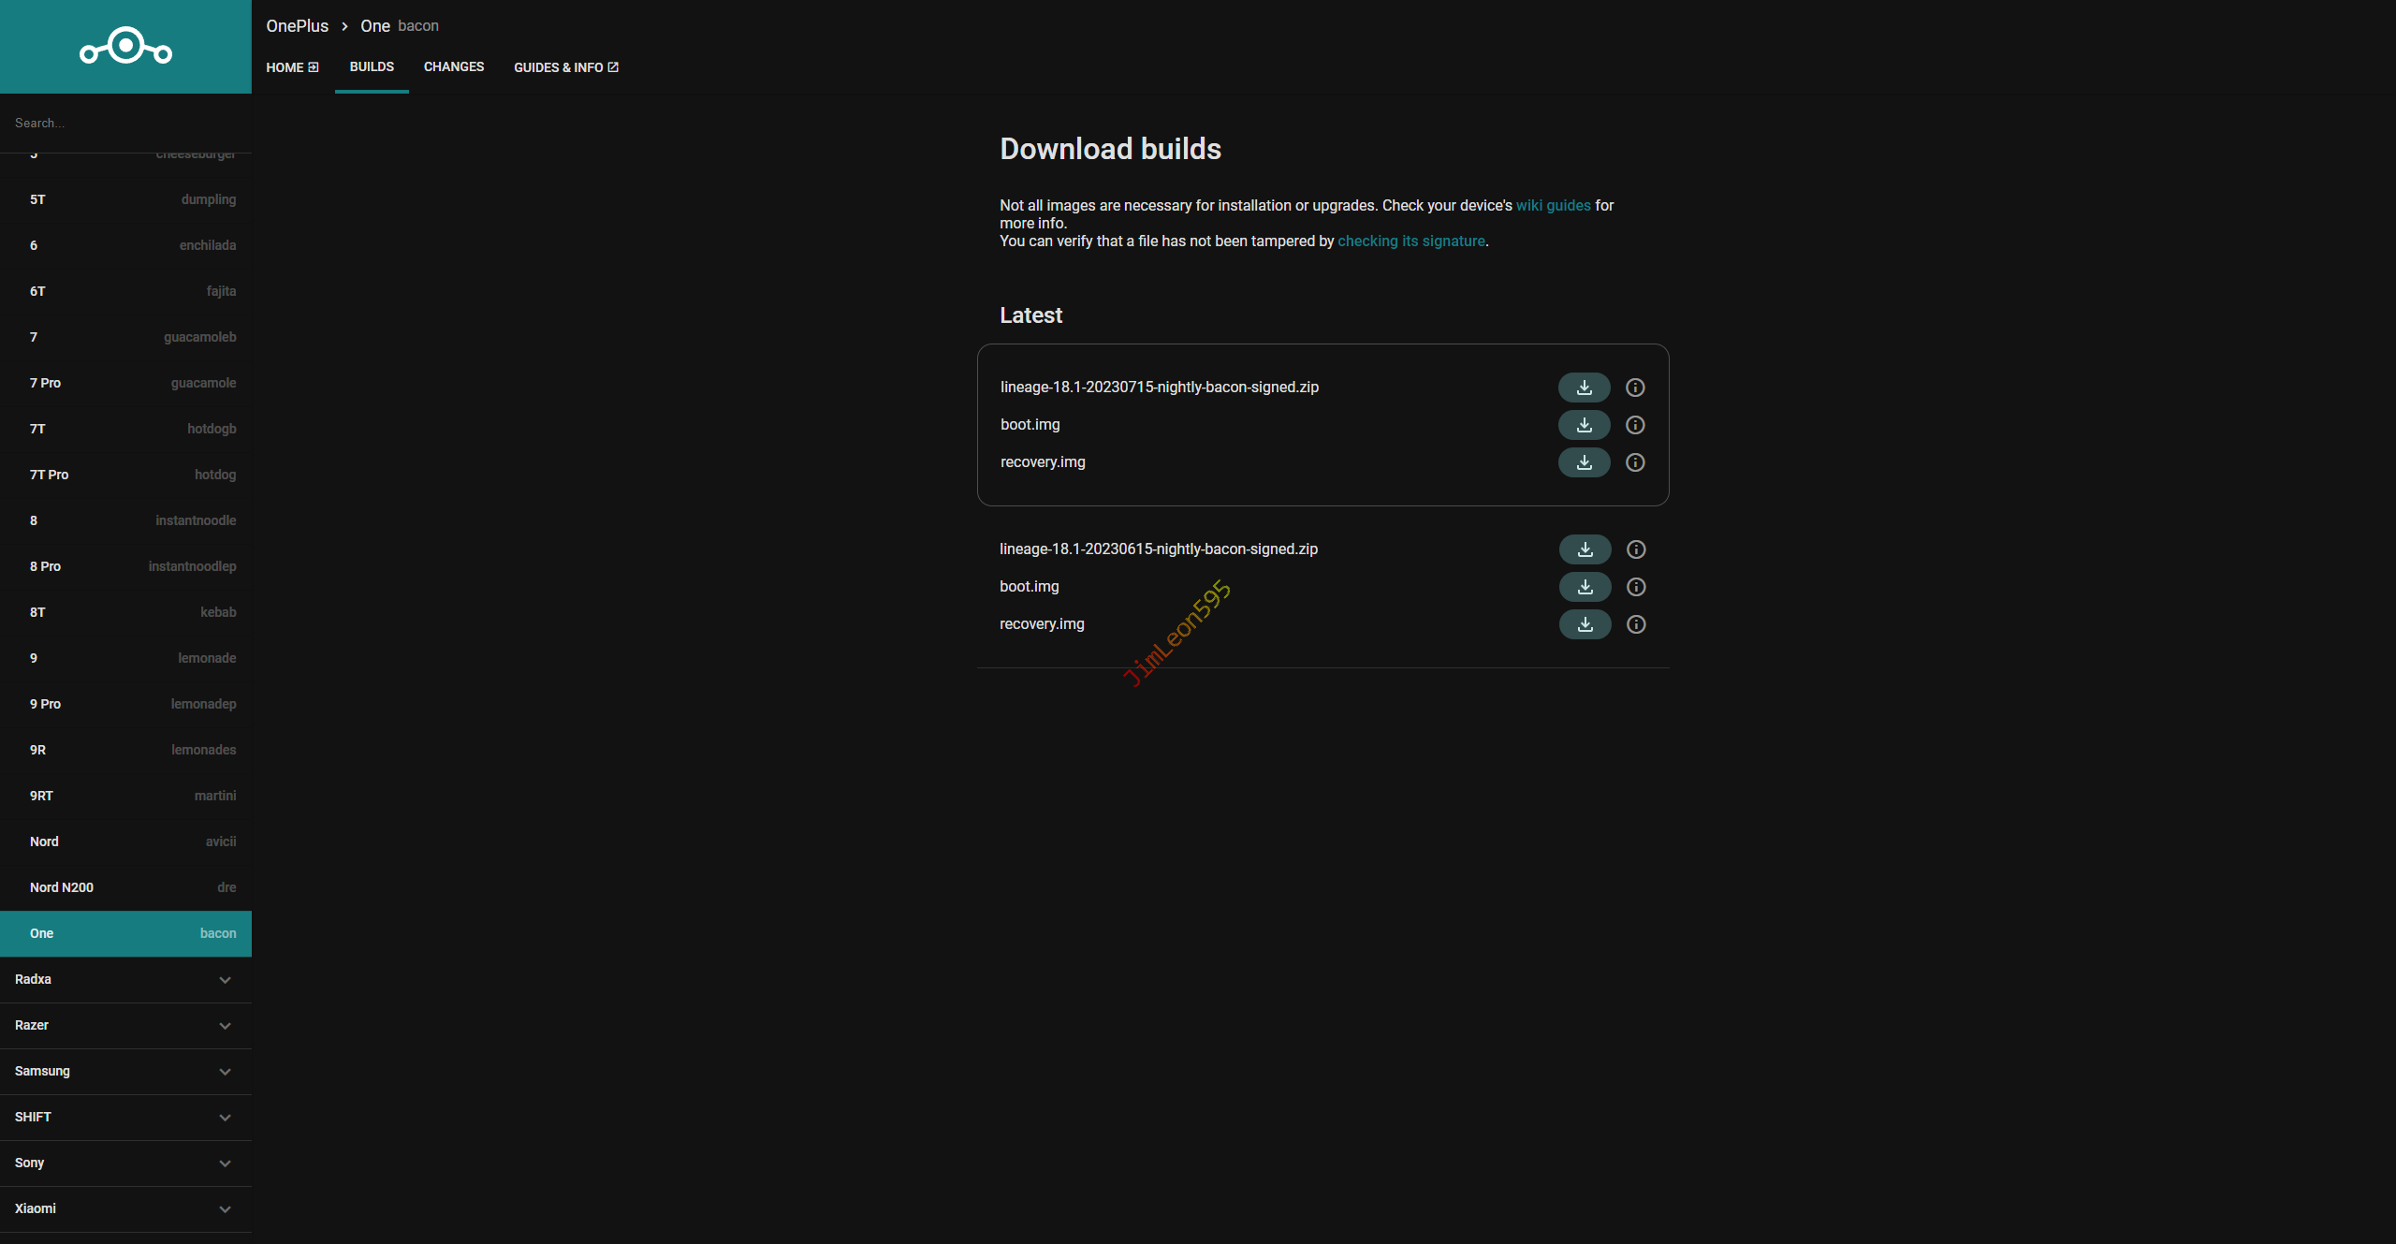Download lineage-18.1-20230715 nightly bacon zip
Screen dimensions: 2396x1244
[x=1584, y=388]
